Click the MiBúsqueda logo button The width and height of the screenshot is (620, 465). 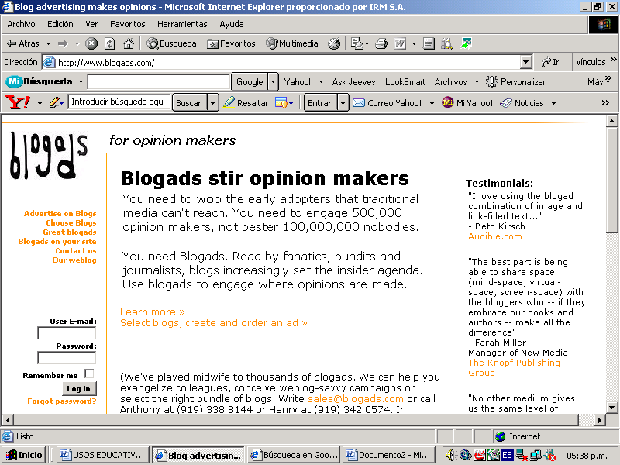40,82
